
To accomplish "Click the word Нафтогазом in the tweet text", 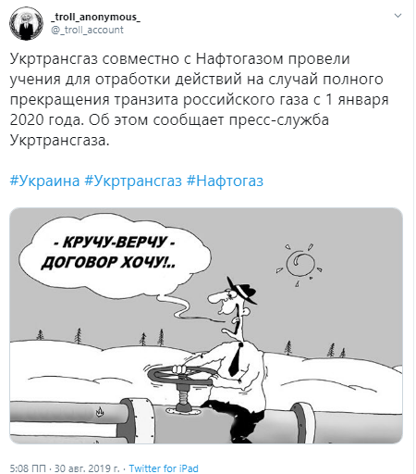I will pos(239,58).
